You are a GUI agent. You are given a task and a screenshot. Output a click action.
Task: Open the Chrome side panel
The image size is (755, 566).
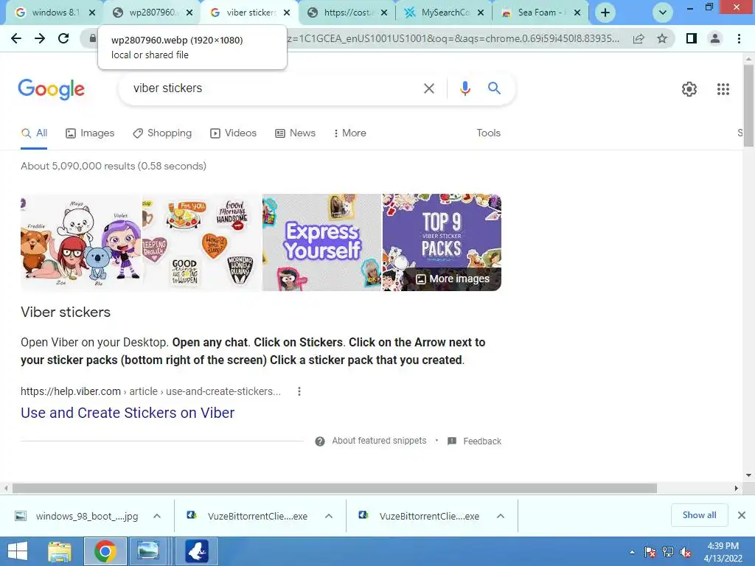692,38
